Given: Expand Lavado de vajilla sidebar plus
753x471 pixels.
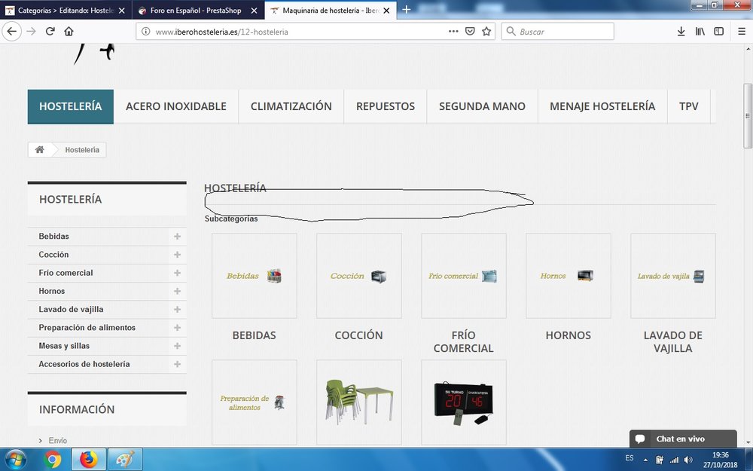Looking at the screenshot, I should [177, 310].
